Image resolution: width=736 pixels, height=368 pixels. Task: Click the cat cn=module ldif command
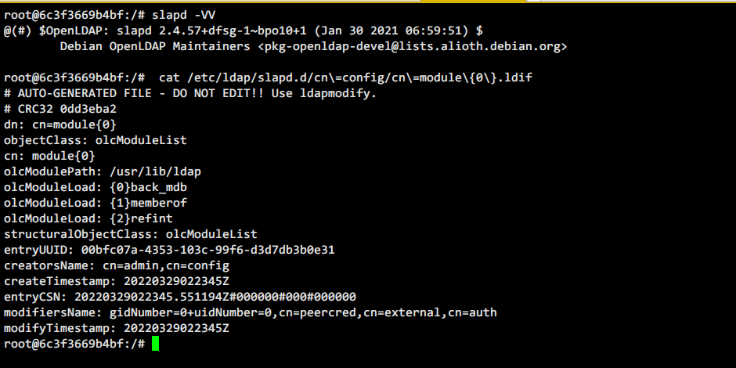click(346, 78)
